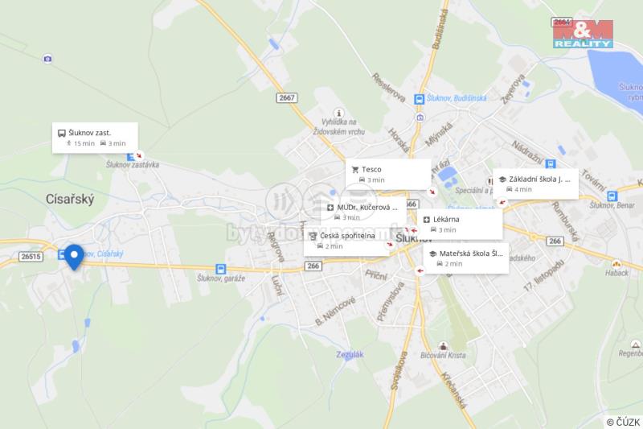Click the Vyhlídka na Židovském vrchu info icon
This screenshot has width=643, height=429.
click(x=338, y=113)
